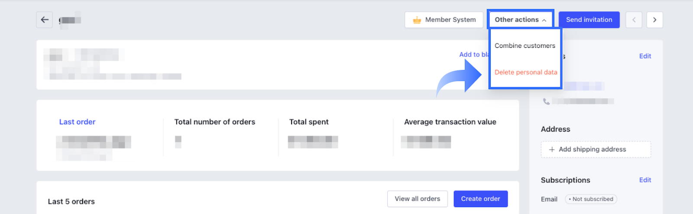693x214 pixels.
Task: Click the Add to blacklist link
Action: pos(473,54)
